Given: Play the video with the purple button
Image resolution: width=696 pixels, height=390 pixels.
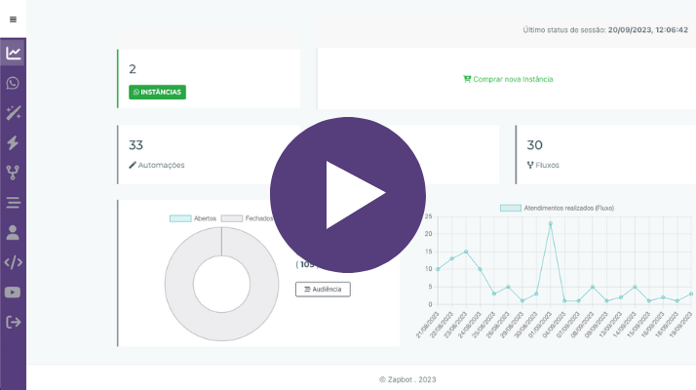Looking at the screenshot, I should coord(348,195).
